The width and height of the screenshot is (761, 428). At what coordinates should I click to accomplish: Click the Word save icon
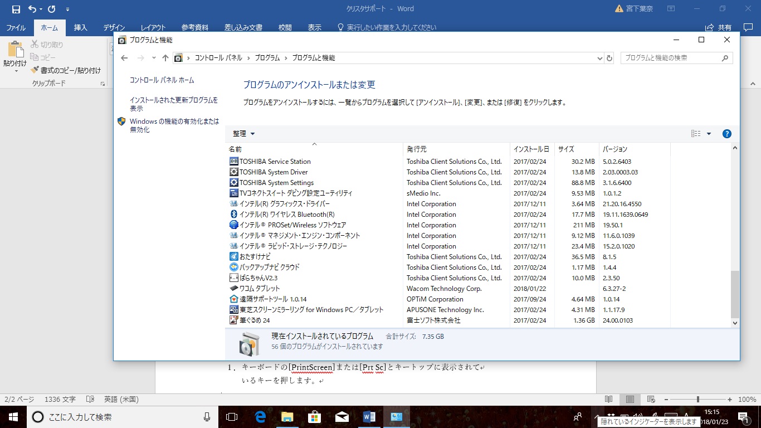coord(16,9)
